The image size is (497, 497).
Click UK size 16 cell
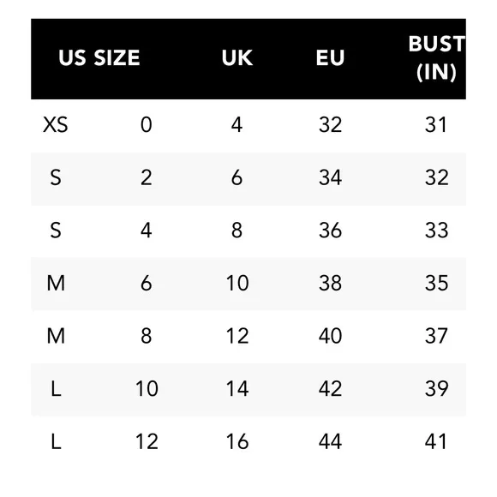(x=237, y=441)
